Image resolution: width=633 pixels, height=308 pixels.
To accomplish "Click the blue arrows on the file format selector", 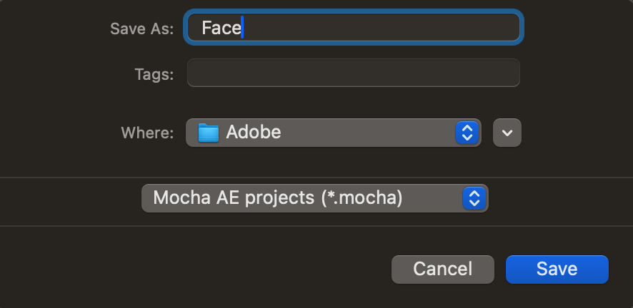I will [x=474, y=198].
